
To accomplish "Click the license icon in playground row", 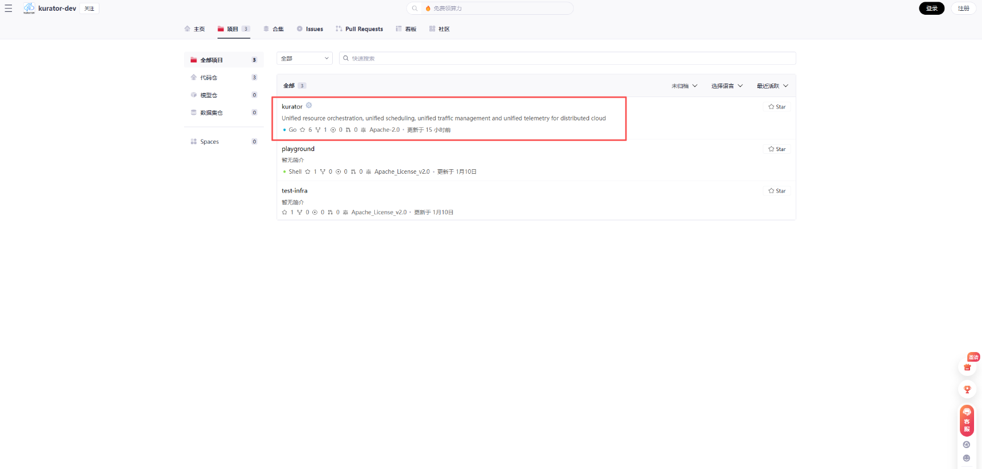I will coord(369,171).
